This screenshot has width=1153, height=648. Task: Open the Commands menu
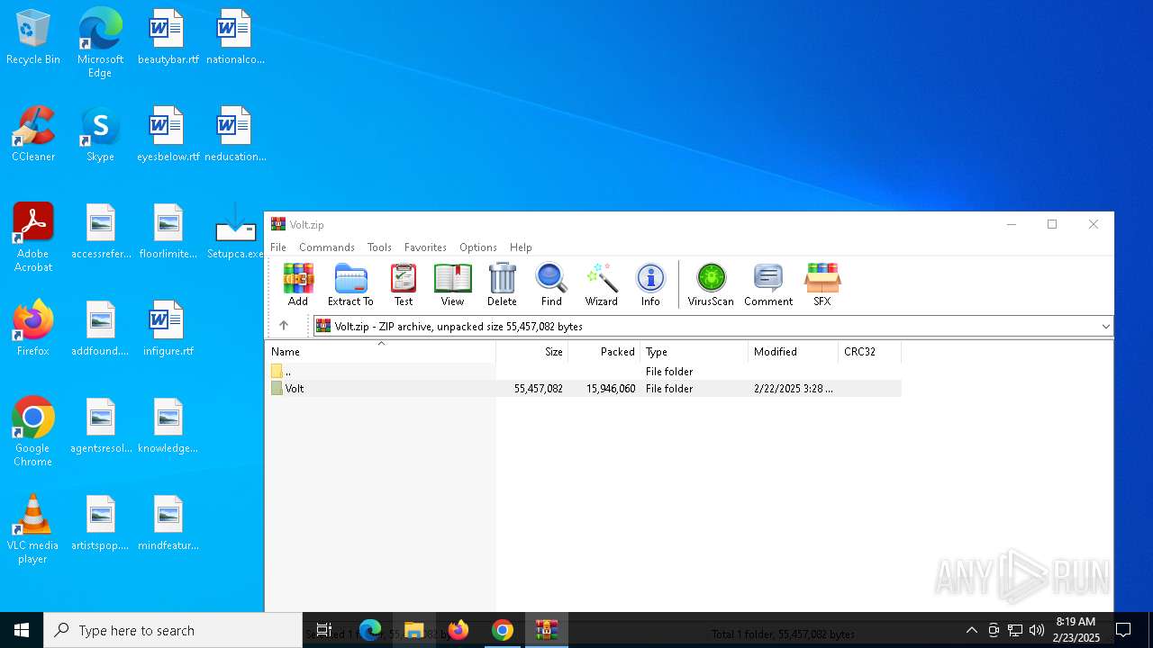click(327, 247)
